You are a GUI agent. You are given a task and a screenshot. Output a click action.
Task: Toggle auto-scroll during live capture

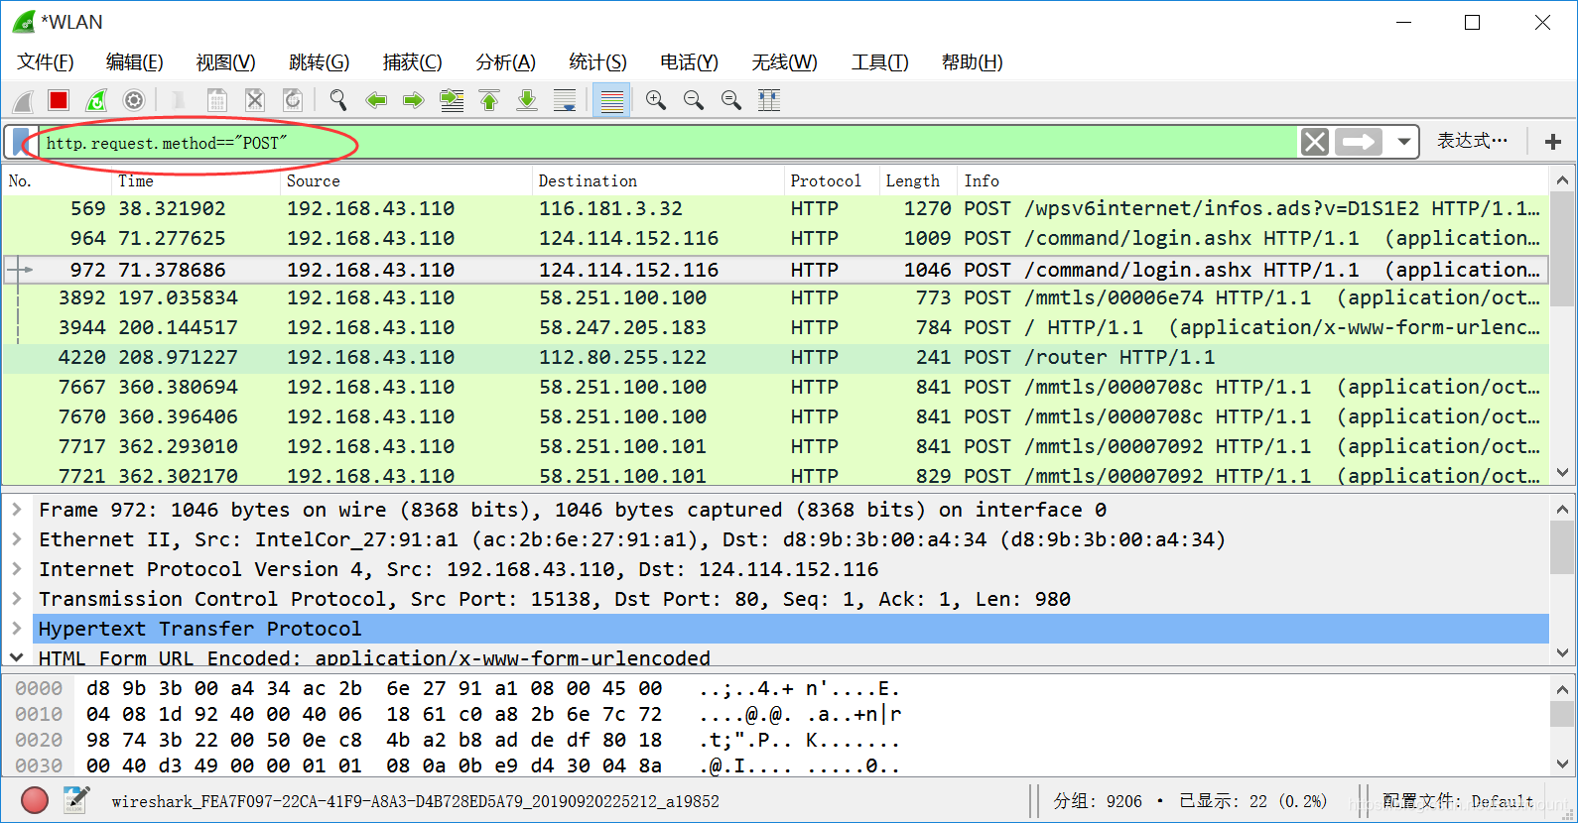565,100
